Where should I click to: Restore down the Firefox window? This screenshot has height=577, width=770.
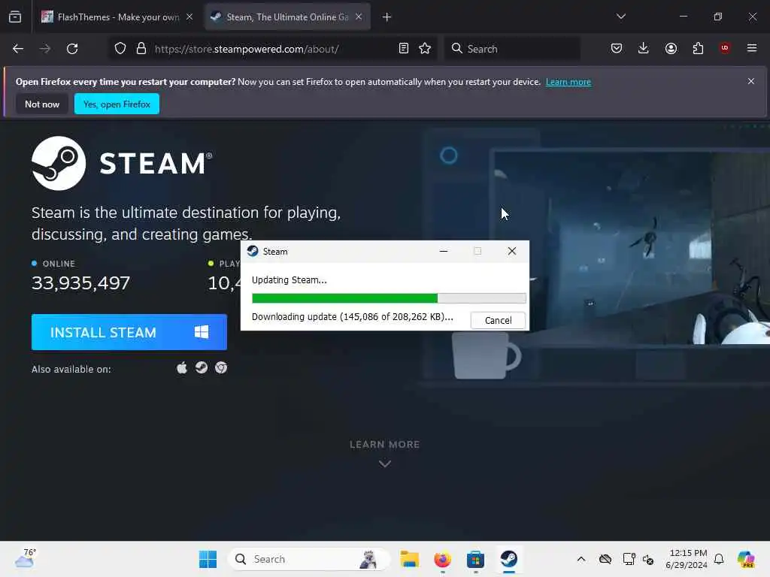[x=718, y=17]
